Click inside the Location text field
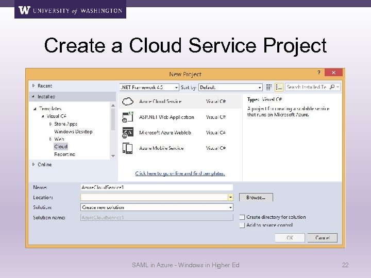 point(154,197)
